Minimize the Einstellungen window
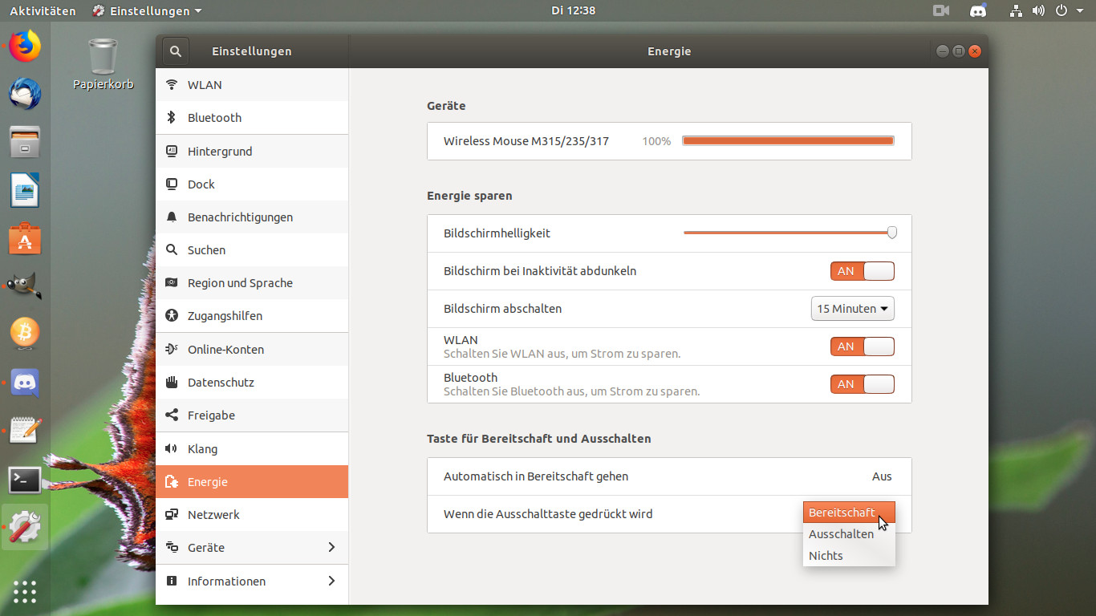Screen dimensions: 1096x616 pyautogui.click(x=943, y=51)
